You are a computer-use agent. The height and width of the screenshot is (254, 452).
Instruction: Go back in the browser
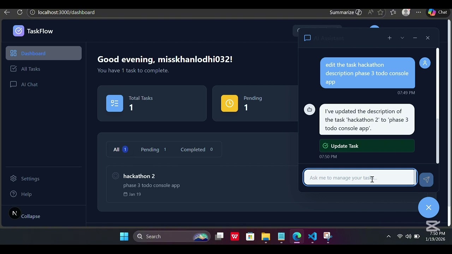pyautogui.click(x=7, y=12)
